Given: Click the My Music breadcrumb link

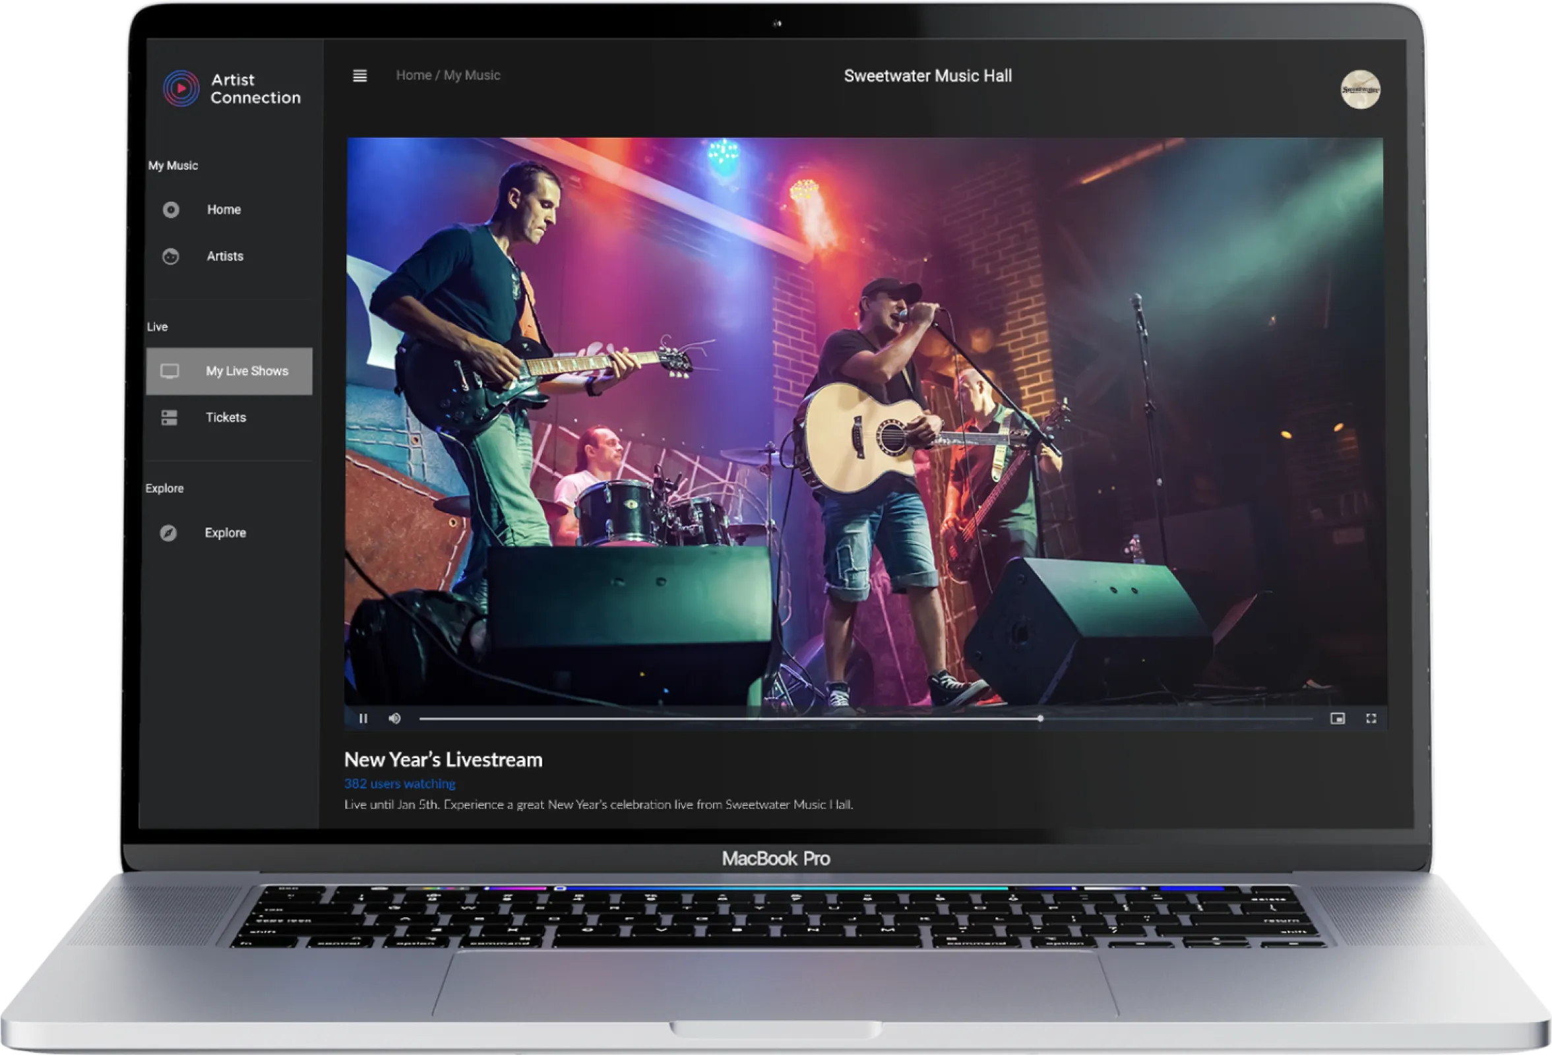Looking at the screenshot, I should [472, 75].
